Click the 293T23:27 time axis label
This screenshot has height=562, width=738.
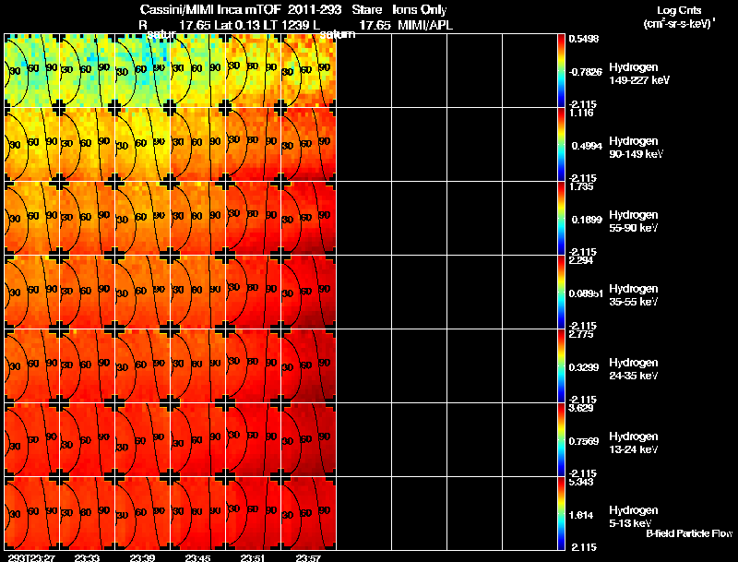click(x=31, y=557)
